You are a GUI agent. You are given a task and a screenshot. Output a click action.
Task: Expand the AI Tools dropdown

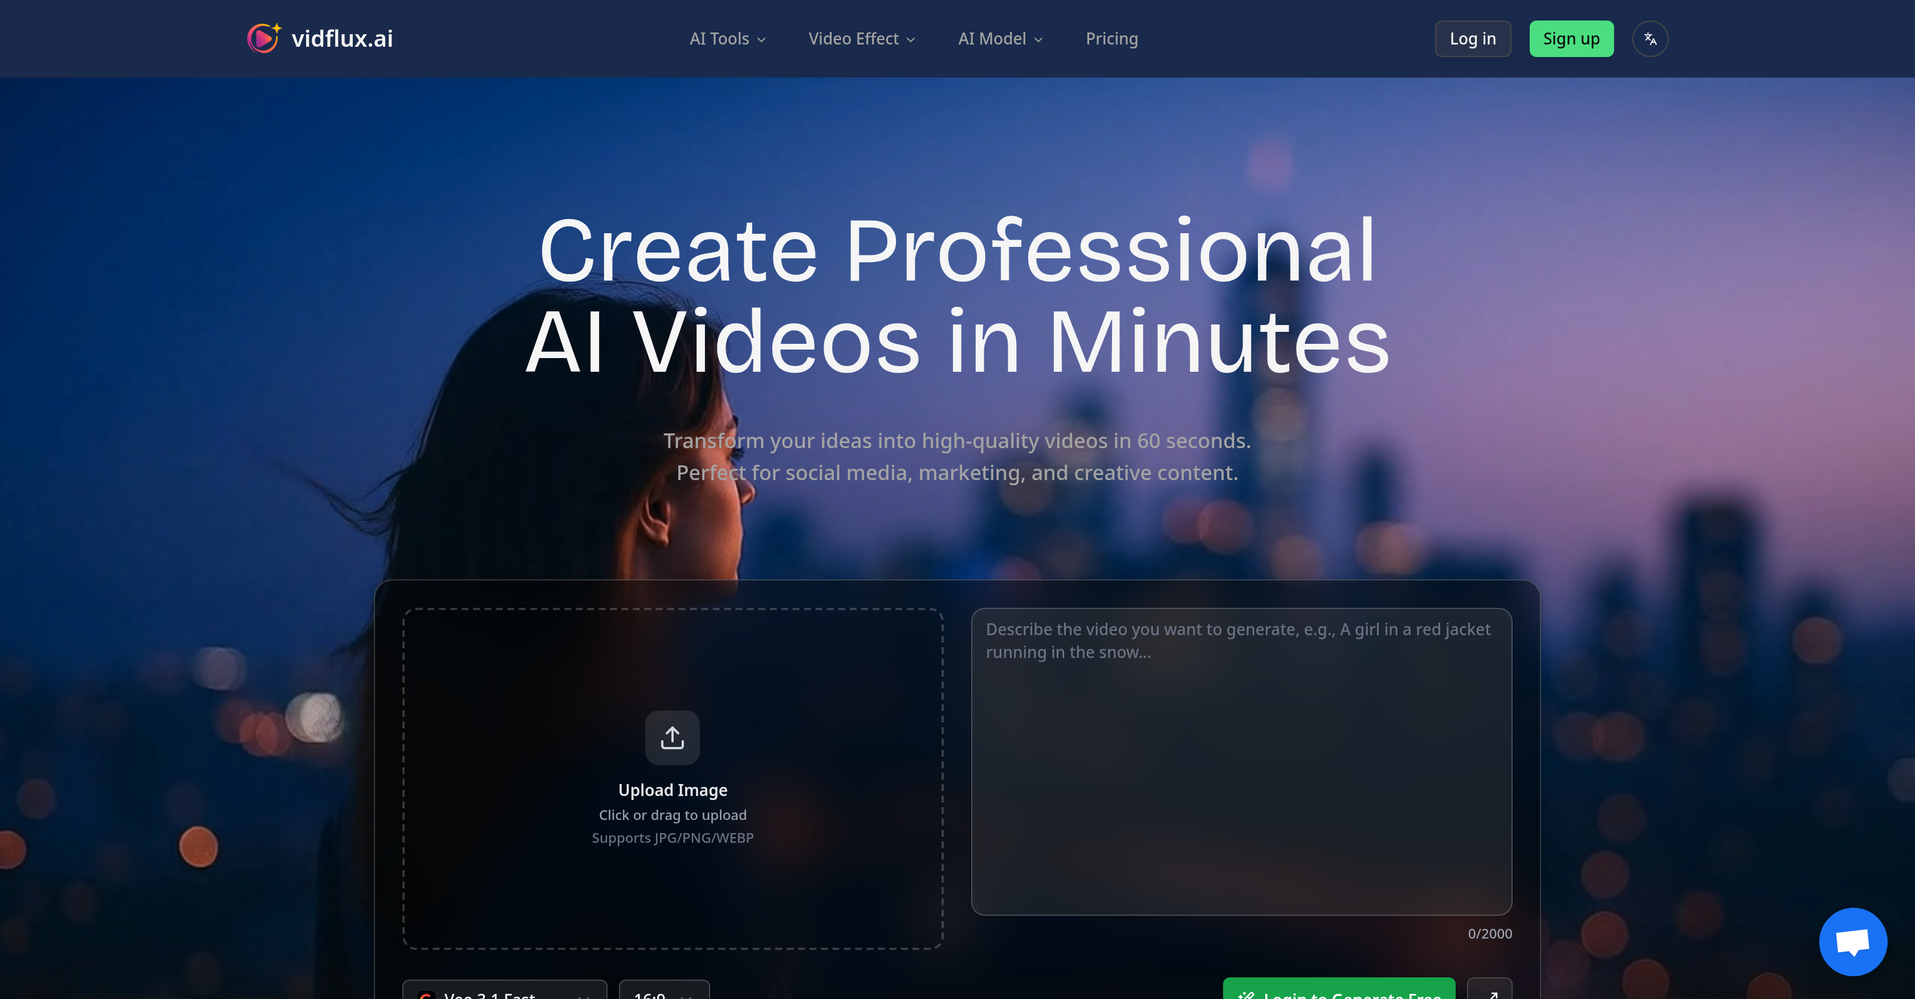click(x=727, y=38)
